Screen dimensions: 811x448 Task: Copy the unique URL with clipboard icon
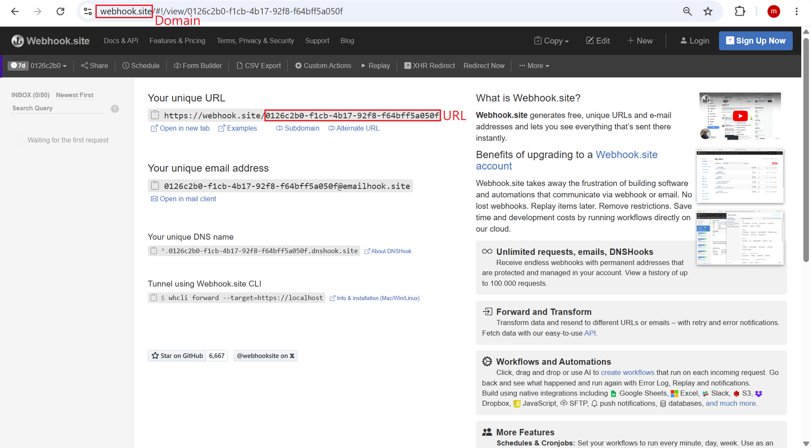click(155, 115)
